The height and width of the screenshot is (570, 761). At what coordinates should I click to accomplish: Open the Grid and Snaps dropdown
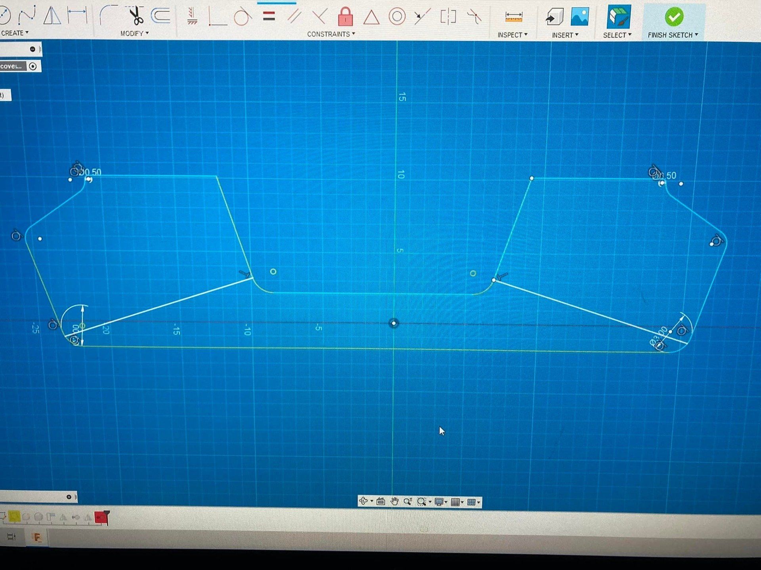point(457,502)
